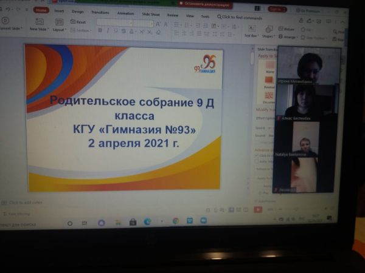Click 'Click to add notes' area
This screenshot has width=365, height=273.
26,202
